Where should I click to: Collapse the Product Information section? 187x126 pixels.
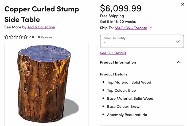coord(179,62)
